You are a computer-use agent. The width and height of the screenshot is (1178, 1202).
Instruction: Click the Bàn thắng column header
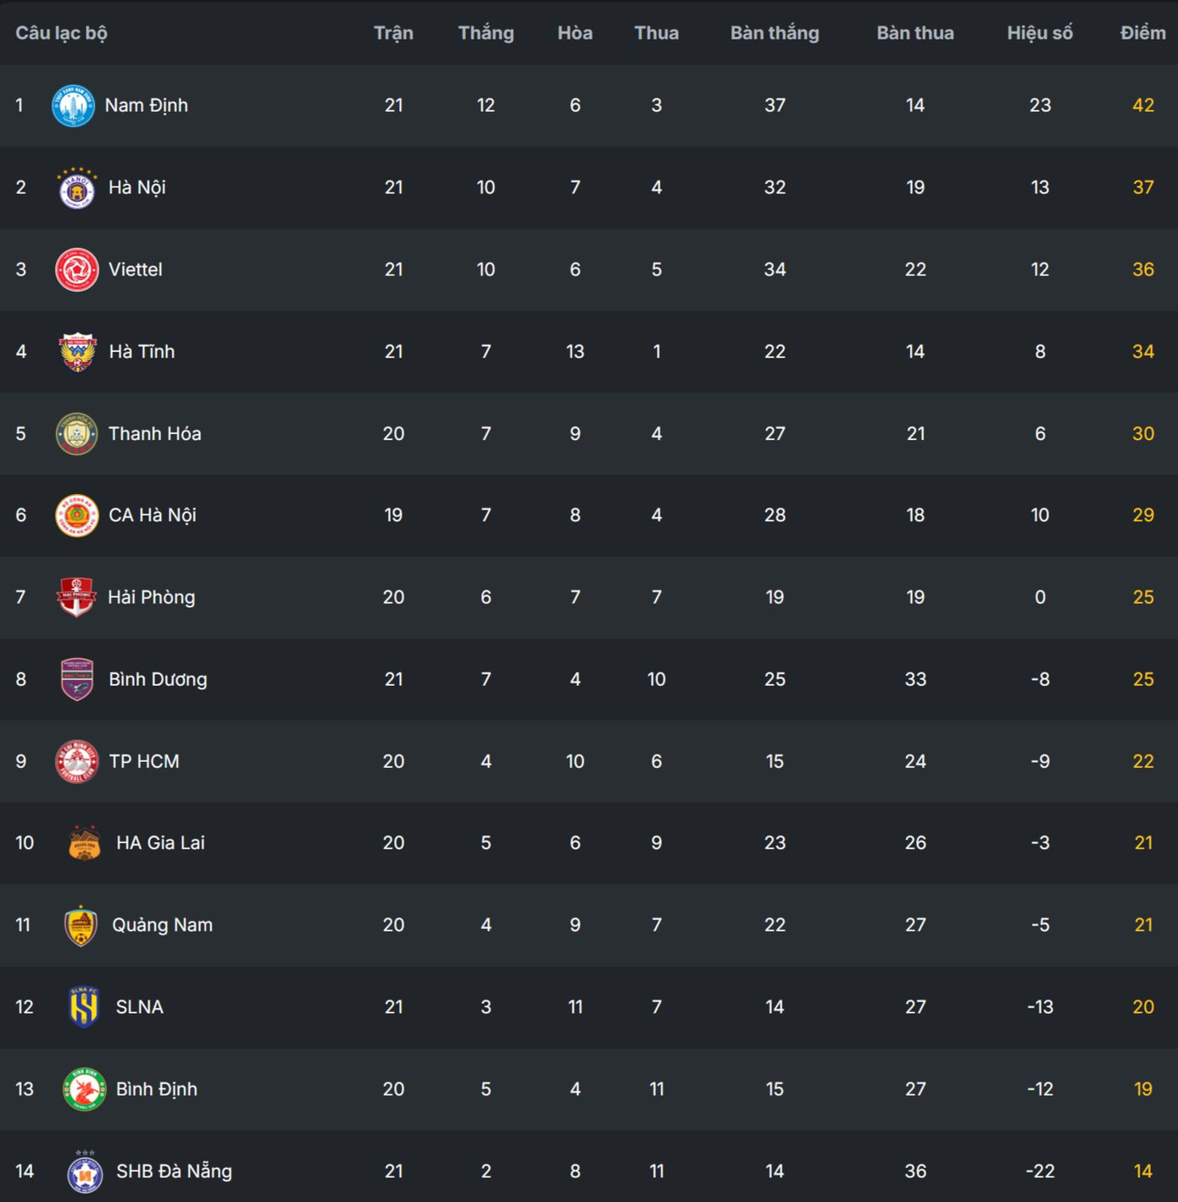tap(775, 33)
